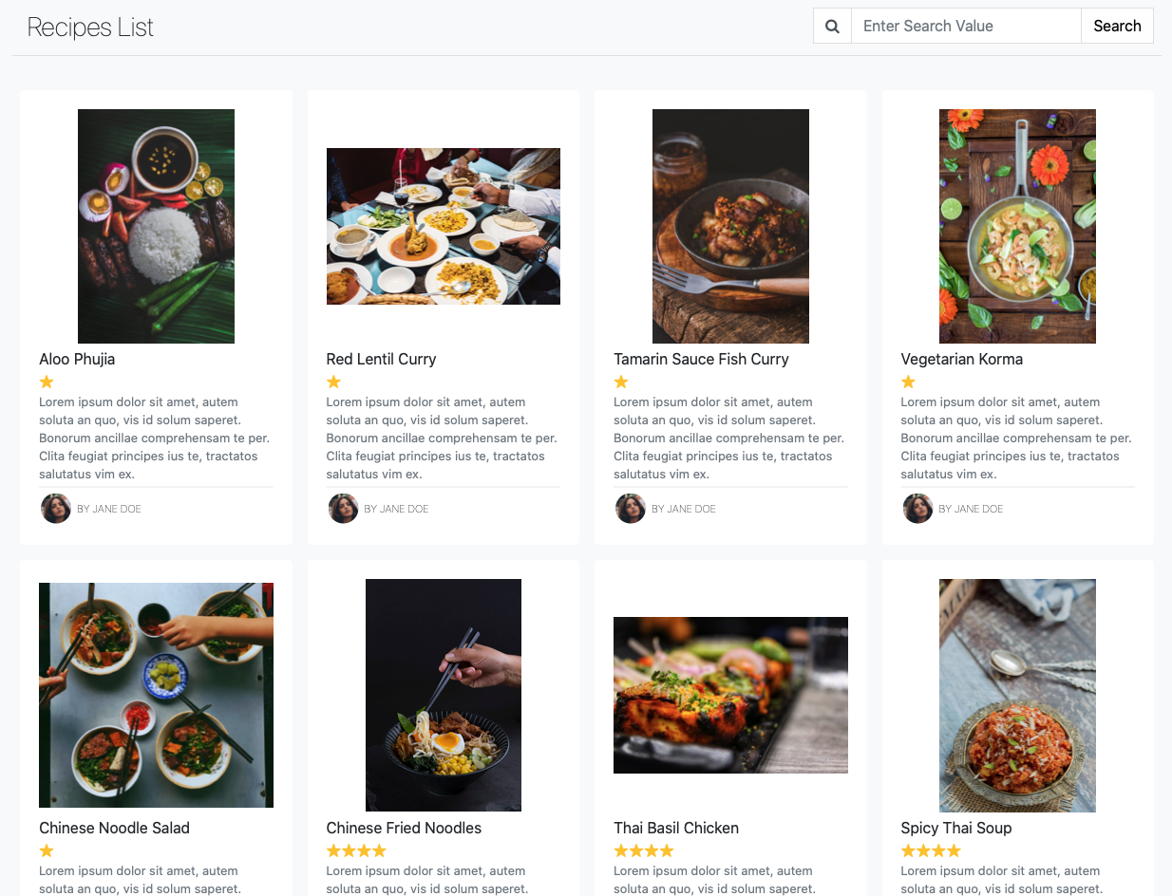Select the Chinese Noodle Salad photo
The image size is (1172, 896).
point(156,695)
